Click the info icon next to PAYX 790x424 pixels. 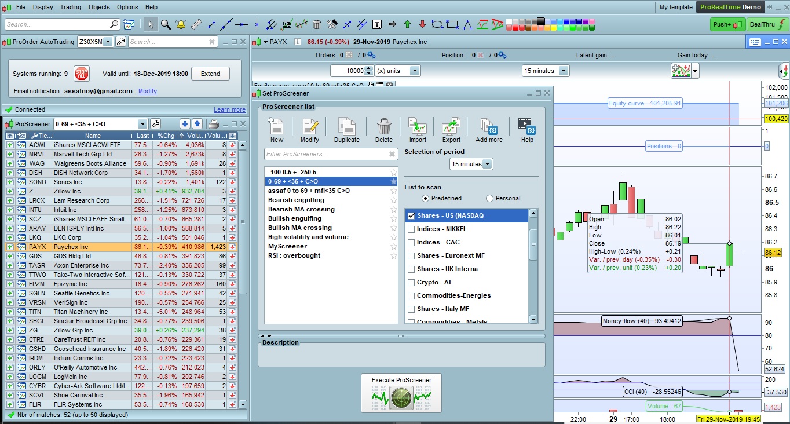tap(298, 42)
